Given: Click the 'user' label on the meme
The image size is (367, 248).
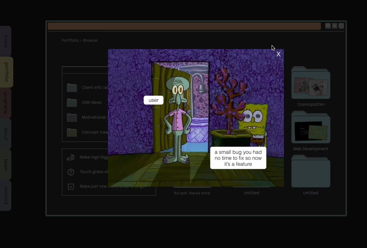Looking at the screenshot, I should coord(154,100).
